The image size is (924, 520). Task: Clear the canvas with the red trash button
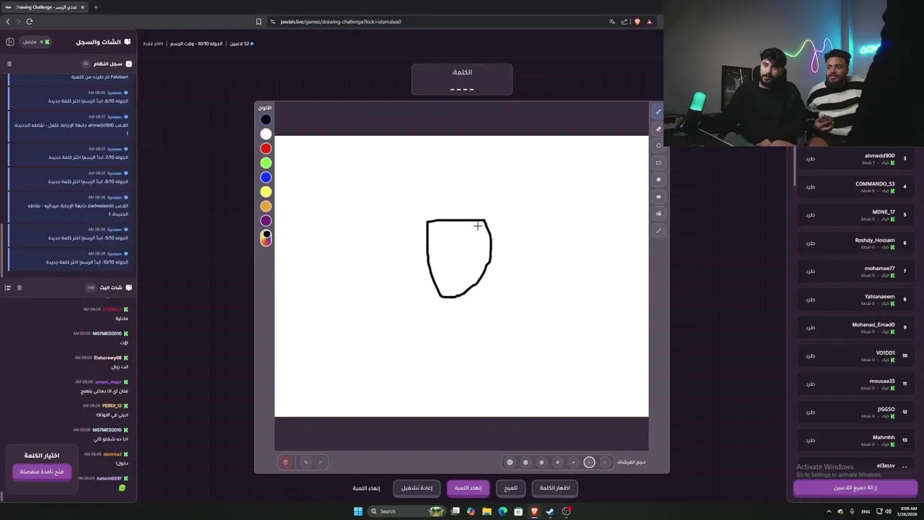(285, 462)
